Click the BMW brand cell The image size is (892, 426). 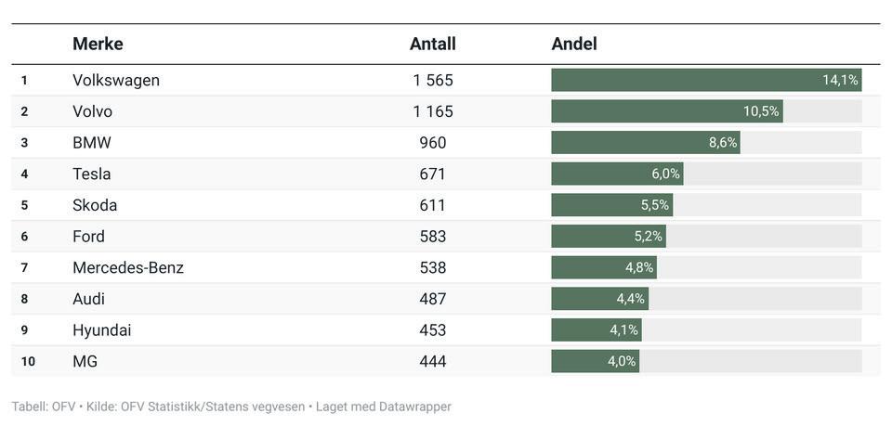[91, 143]
